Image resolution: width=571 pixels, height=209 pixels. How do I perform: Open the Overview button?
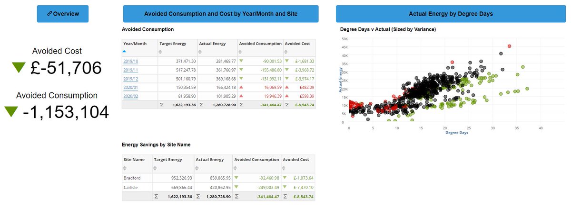click(x=63, y=14)
